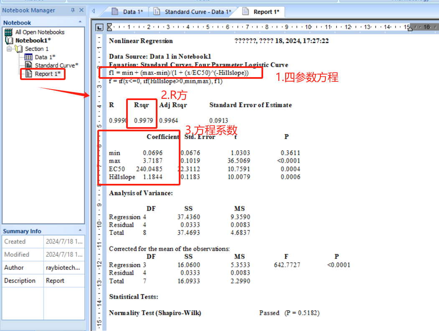Click the Report 1 document icon in tree
The width and height of the screenshot is (439, 331).
click(28, 73)
